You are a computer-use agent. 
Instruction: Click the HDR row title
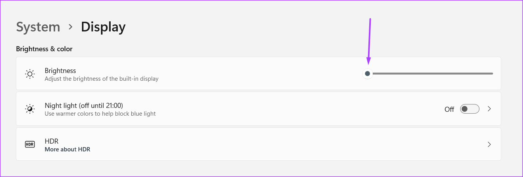(x=52, y=141)
